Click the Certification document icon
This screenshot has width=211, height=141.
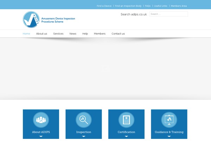pyautogui.click(x=126, y=120)
